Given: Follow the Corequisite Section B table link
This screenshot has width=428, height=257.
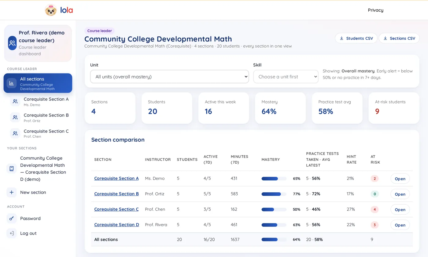Looking at the screenshot, I should 116,194.
